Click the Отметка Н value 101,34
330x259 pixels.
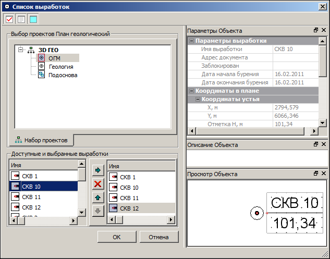296,124
